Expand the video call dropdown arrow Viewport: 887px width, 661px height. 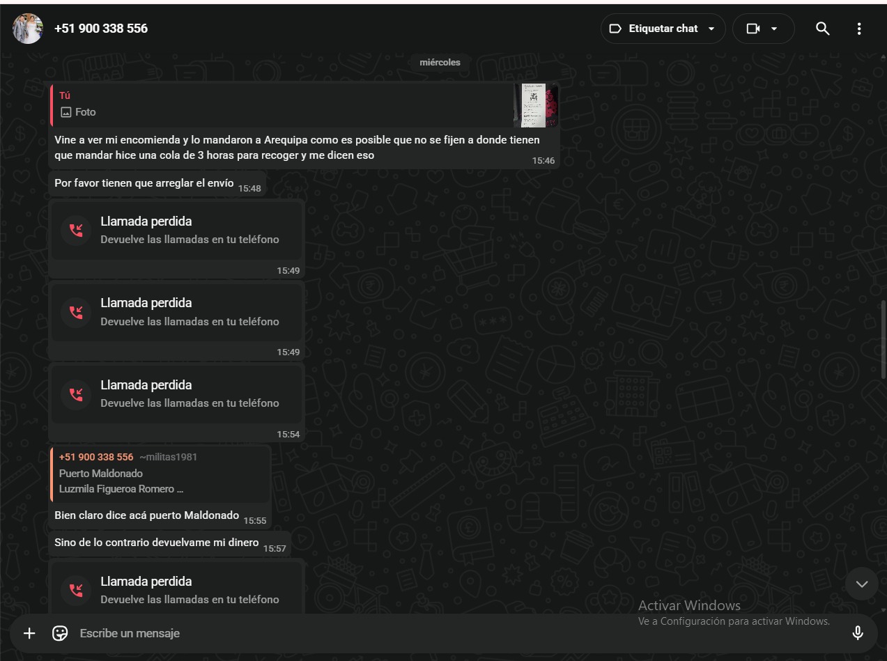774,29
